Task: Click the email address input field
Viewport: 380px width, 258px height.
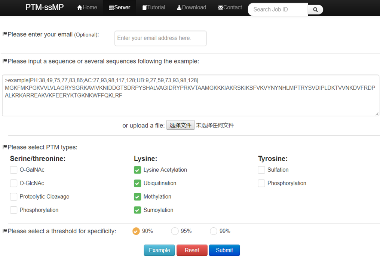Action: pyautogui.click(x=160, y=38)
